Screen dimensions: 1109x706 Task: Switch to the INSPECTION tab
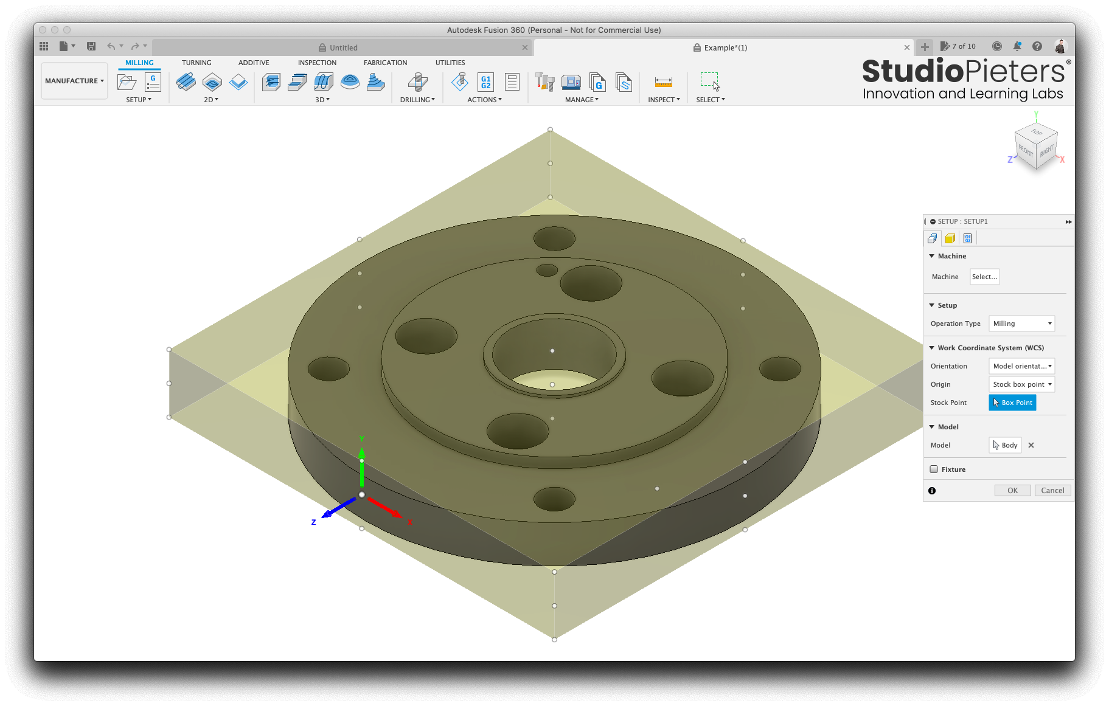[x=317, y=63]
